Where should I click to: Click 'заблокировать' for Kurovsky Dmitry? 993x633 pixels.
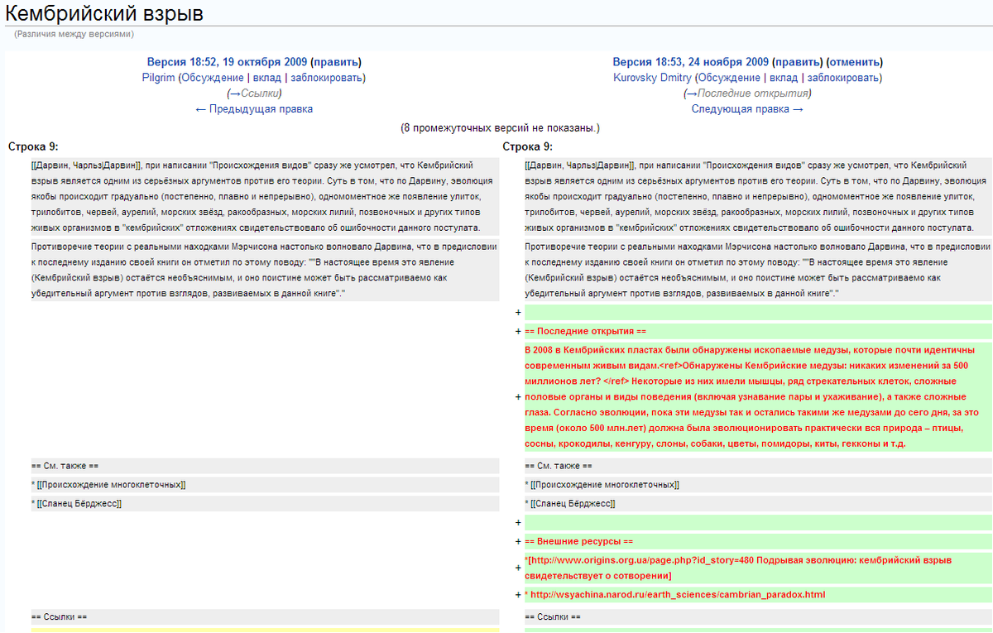click(844, 78)
